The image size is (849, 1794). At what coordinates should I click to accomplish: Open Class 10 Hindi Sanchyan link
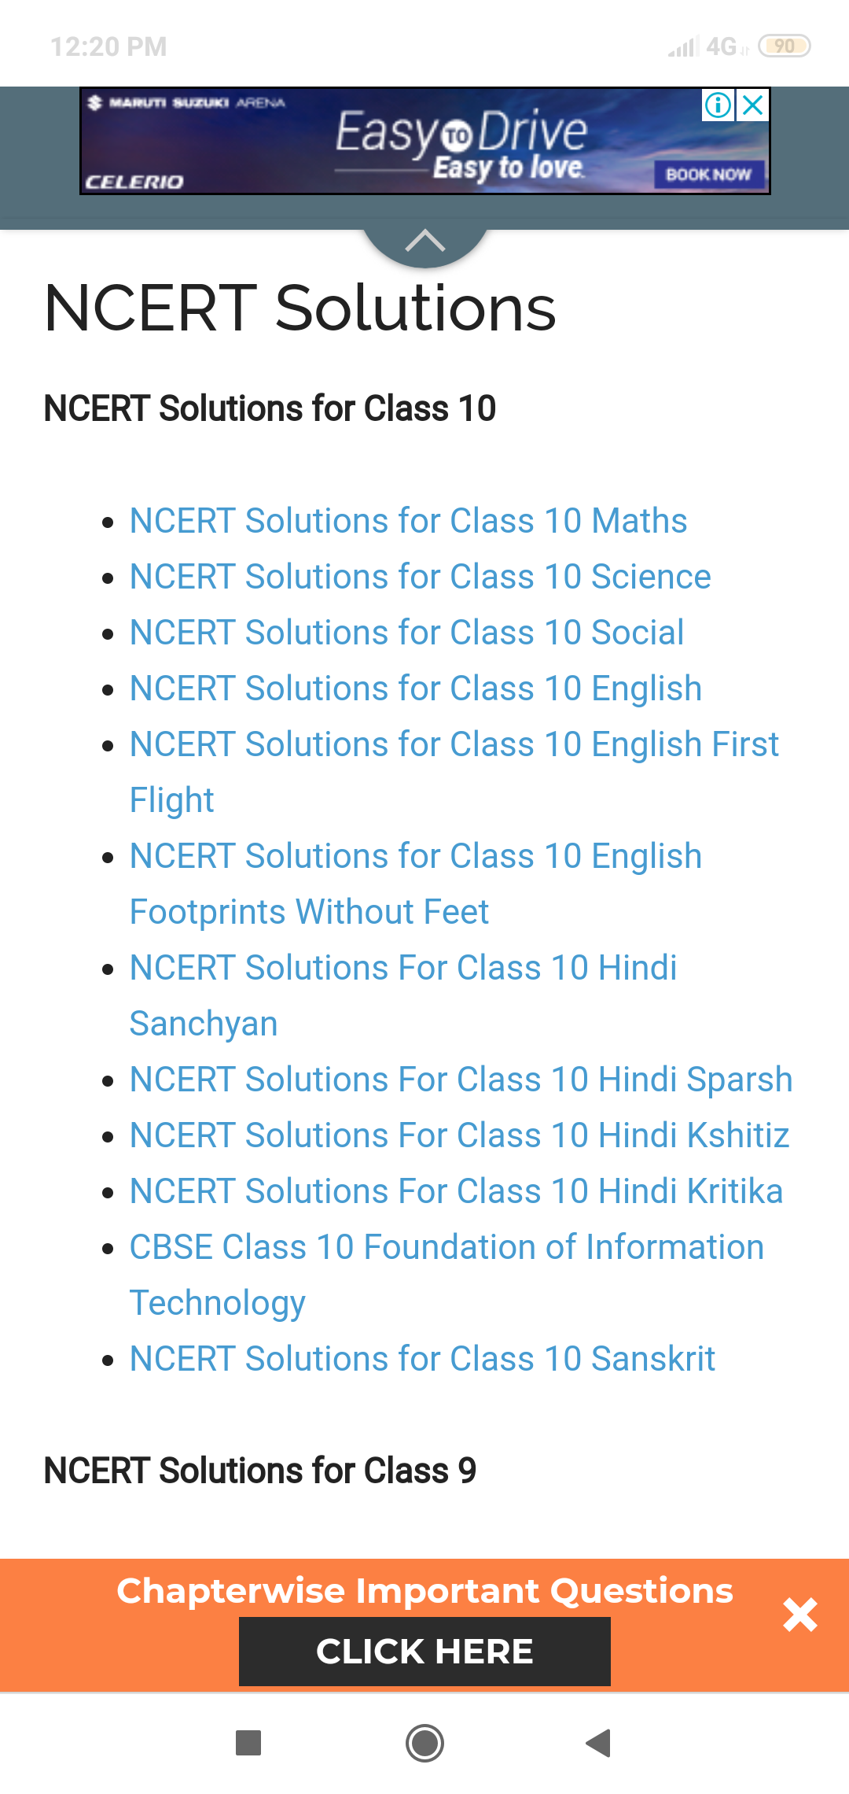click(403, 995)
